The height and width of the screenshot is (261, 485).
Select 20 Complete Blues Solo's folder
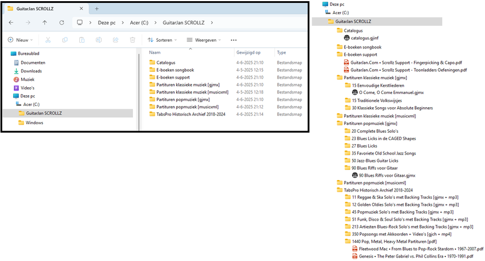coord(371,131)
